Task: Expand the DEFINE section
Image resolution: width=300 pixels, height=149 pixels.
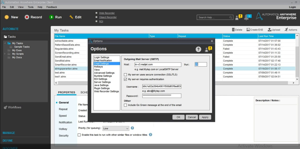Action: 8,141
